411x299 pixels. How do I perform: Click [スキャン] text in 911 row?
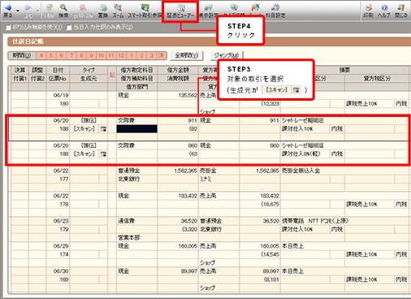pyautogui.click(x=84, y=129)
